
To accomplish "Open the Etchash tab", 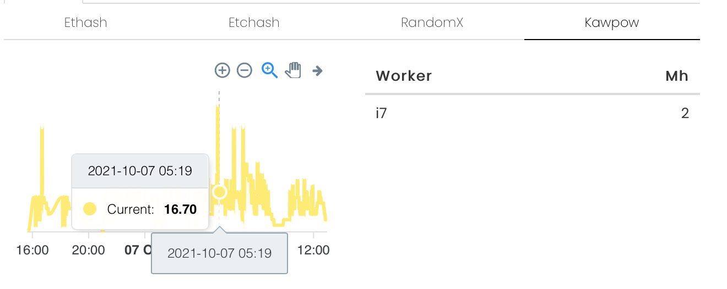I will pyautogui.click(x=254, y=23).
